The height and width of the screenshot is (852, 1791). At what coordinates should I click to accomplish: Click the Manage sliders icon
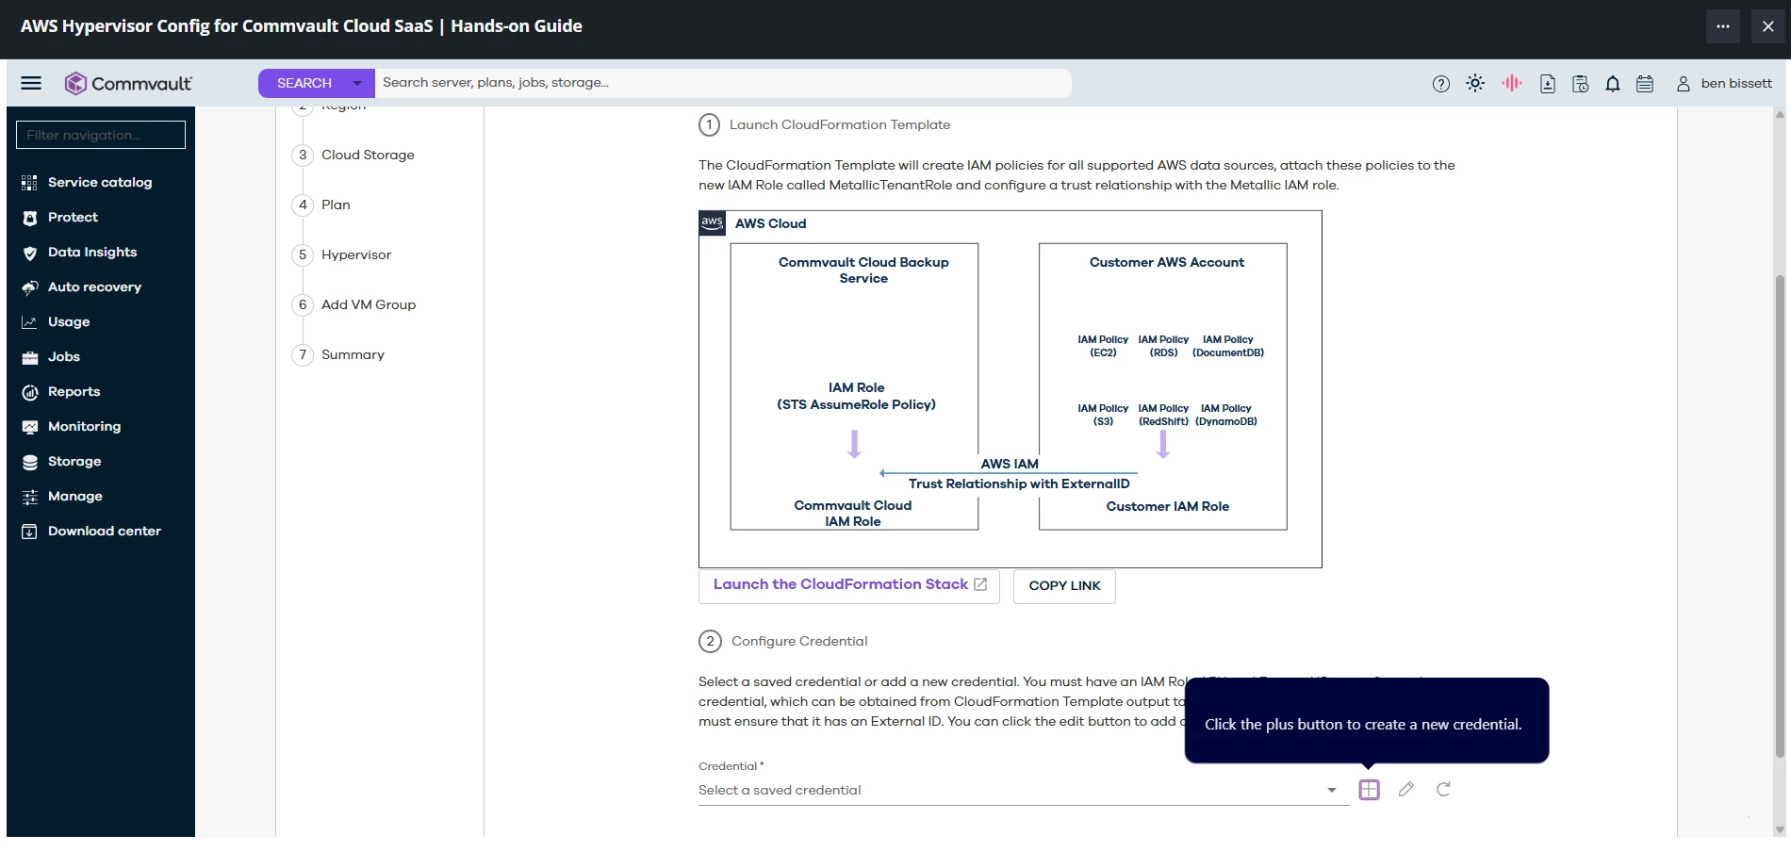(x=29, y=497)
